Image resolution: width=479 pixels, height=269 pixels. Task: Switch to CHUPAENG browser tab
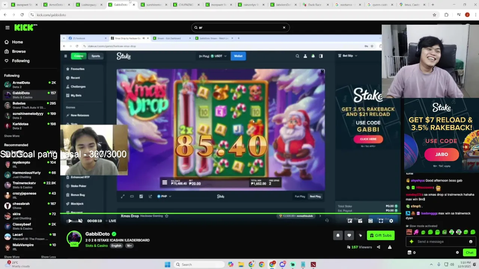tap(186, 5)
